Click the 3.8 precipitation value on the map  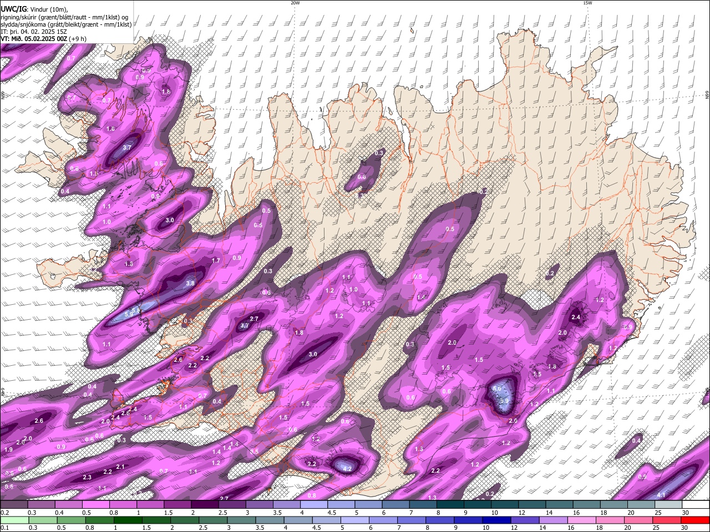click(190, 283)
